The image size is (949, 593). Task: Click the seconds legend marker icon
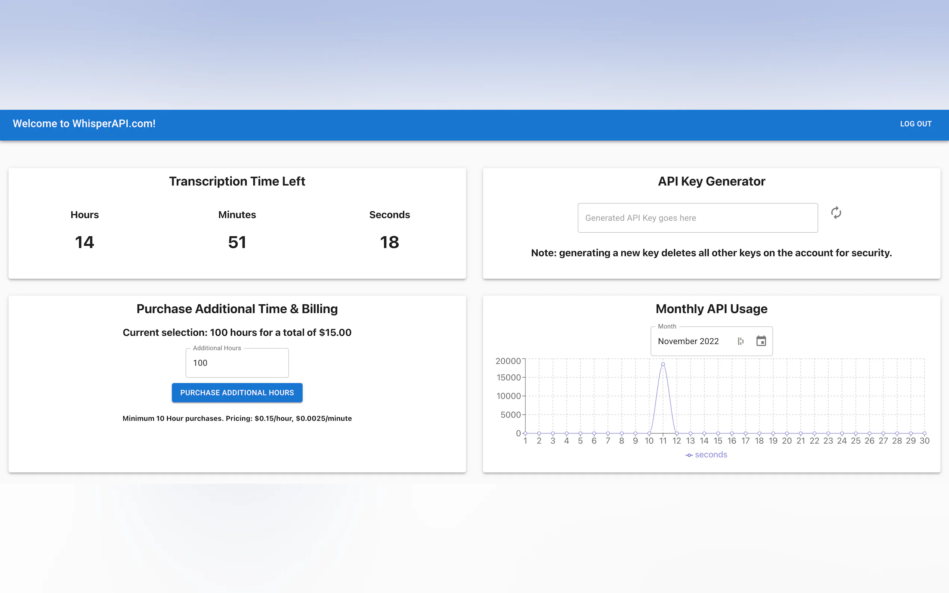tap(689, 455)
